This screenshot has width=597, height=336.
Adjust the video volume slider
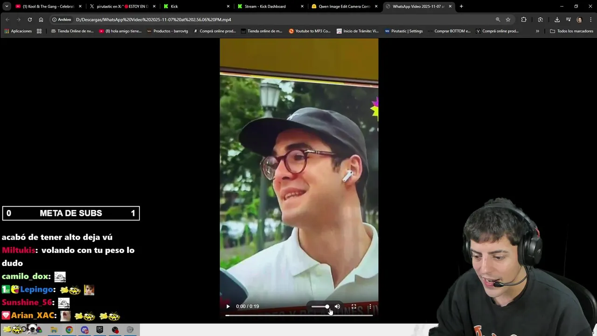320,307
